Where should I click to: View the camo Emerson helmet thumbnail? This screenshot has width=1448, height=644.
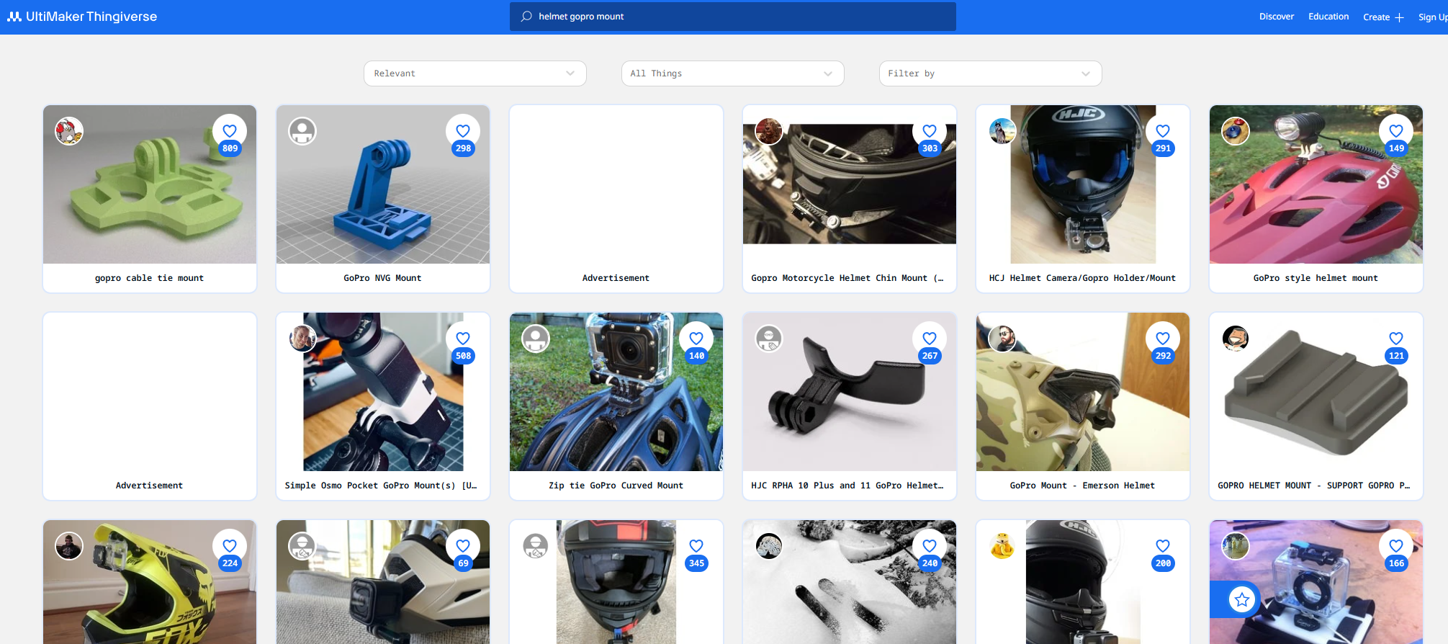pos(1083,392)
